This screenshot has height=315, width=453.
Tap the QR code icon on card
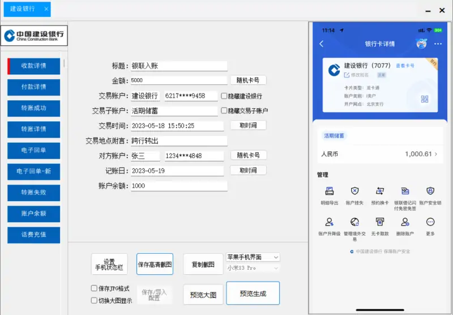tap(424, 99)
